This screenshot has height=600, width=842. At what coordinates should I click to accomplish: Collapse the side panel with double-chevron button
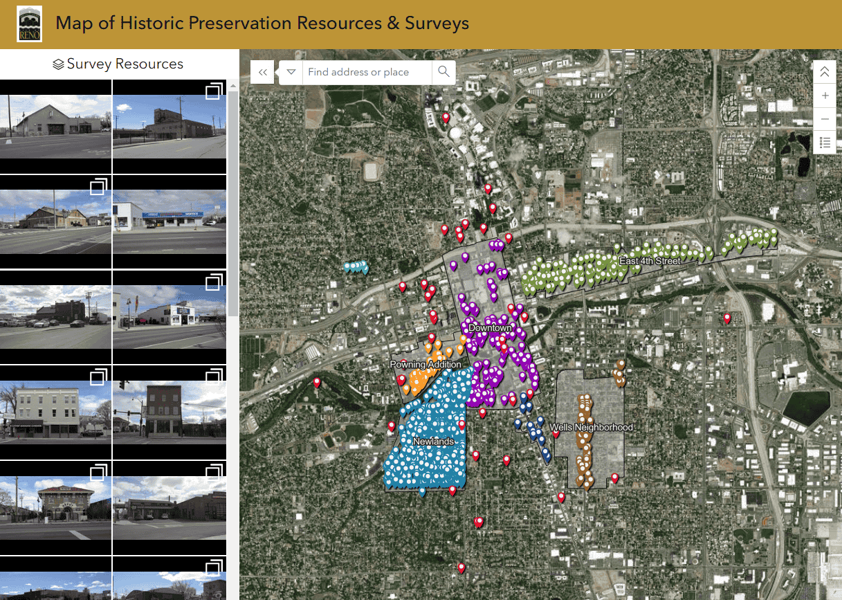tap(262, 72)
